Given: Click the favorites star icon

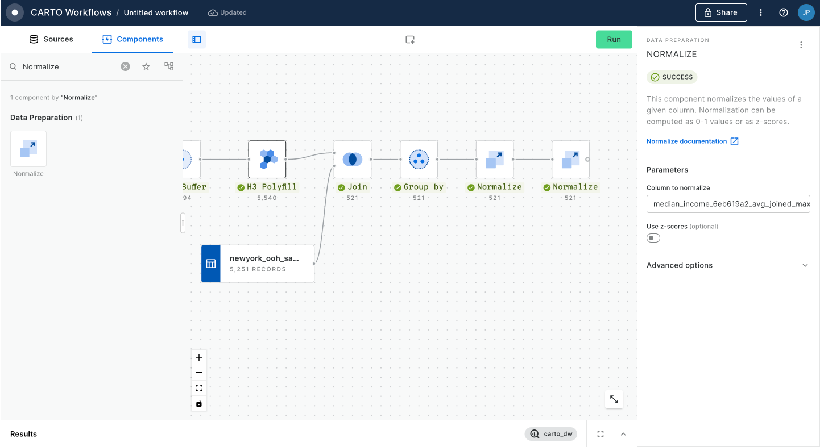Looking at the screenshot, I should click(x=146, y=66).
